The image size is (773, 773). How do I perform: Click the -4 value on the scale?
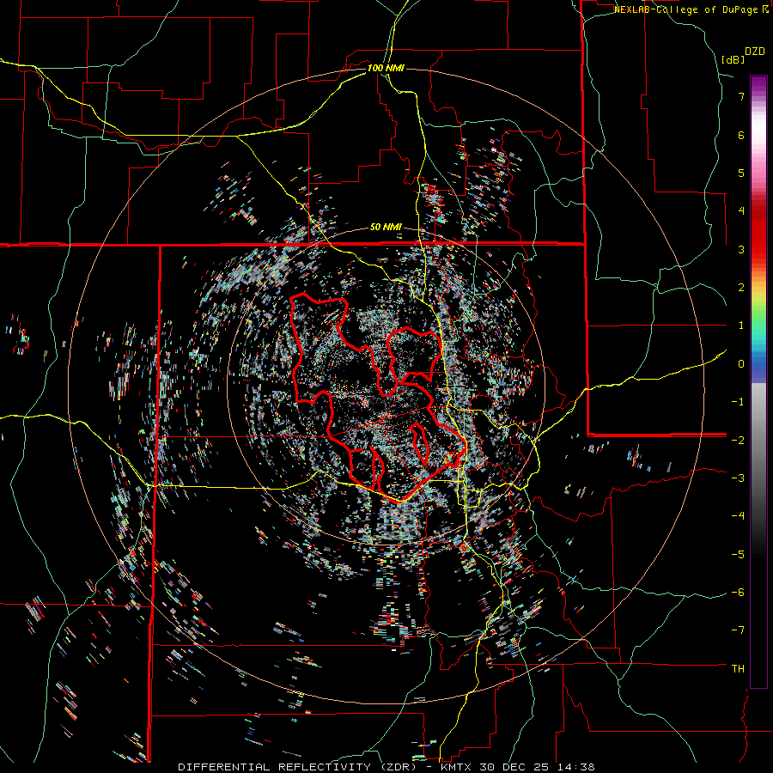[x=738, y=516]
